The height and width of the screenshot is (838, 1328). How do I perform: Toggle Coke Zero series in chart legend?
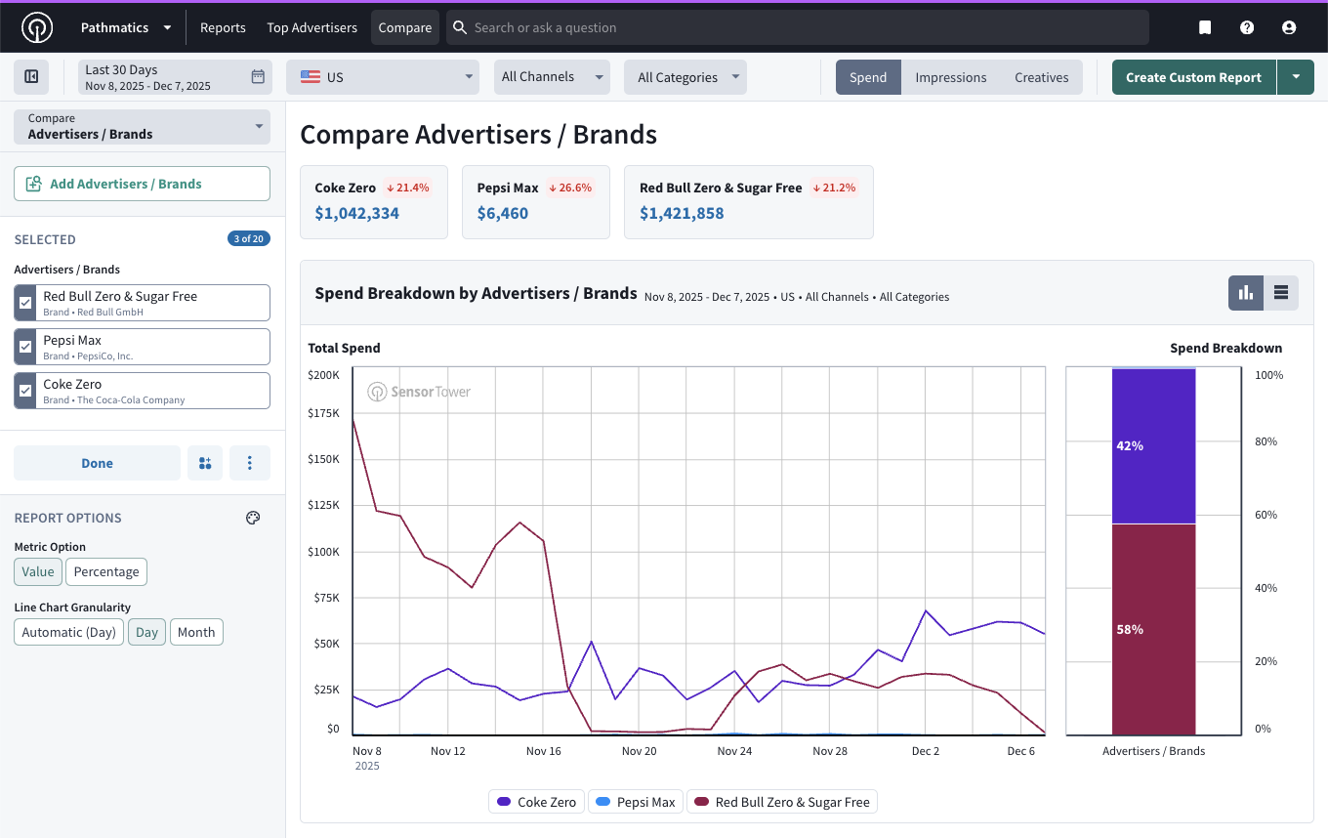click(536, 802)
